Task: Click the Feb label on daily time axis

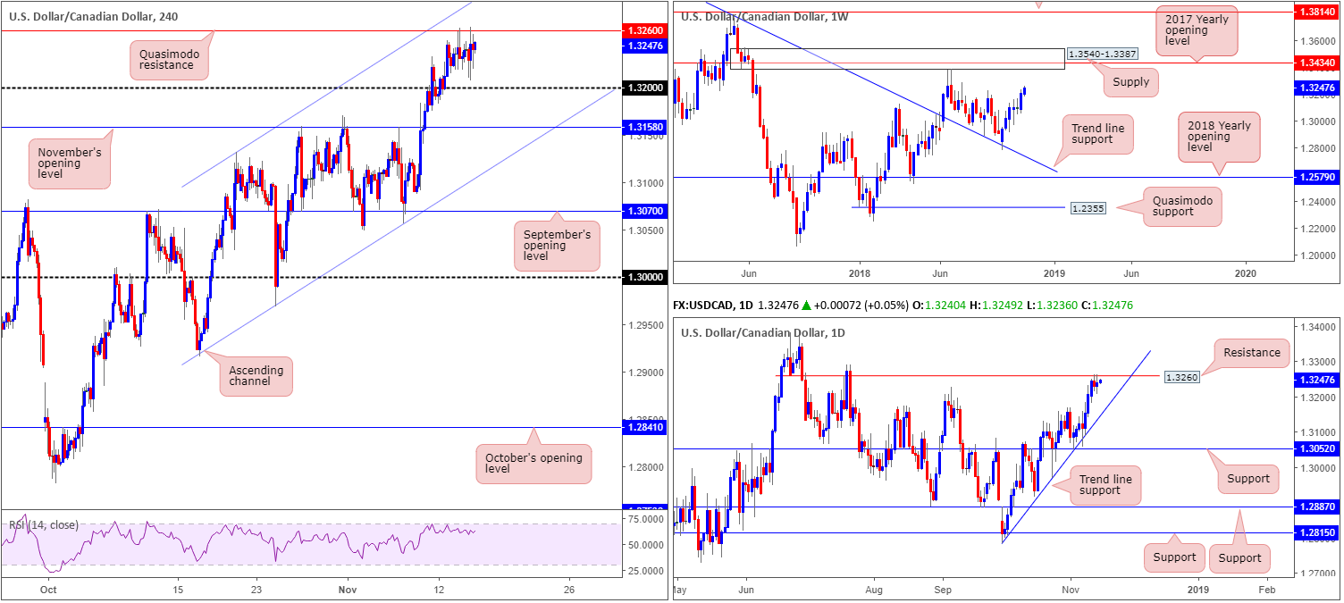Action: click(x=1266, y=590)
